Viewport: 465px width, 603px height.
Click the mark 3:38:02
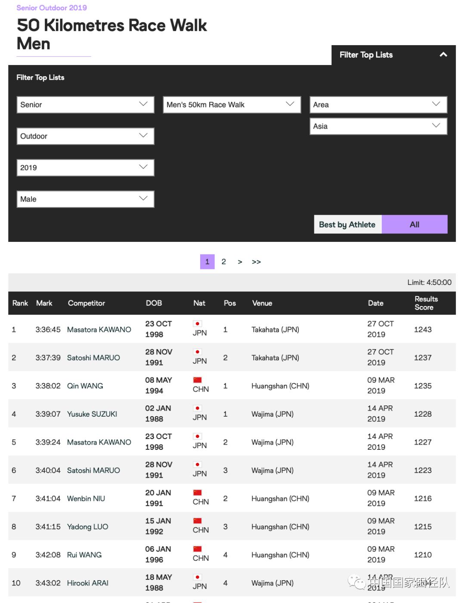point(48,386)
